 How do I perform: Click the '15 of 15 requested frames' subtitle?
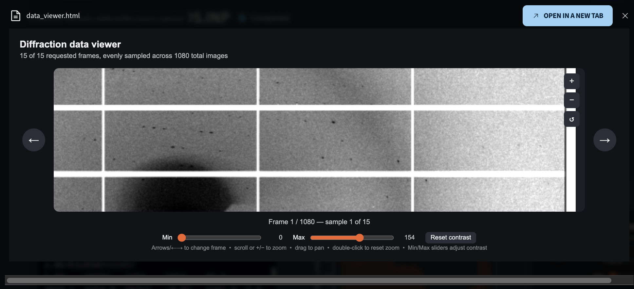tap(124, 56)
